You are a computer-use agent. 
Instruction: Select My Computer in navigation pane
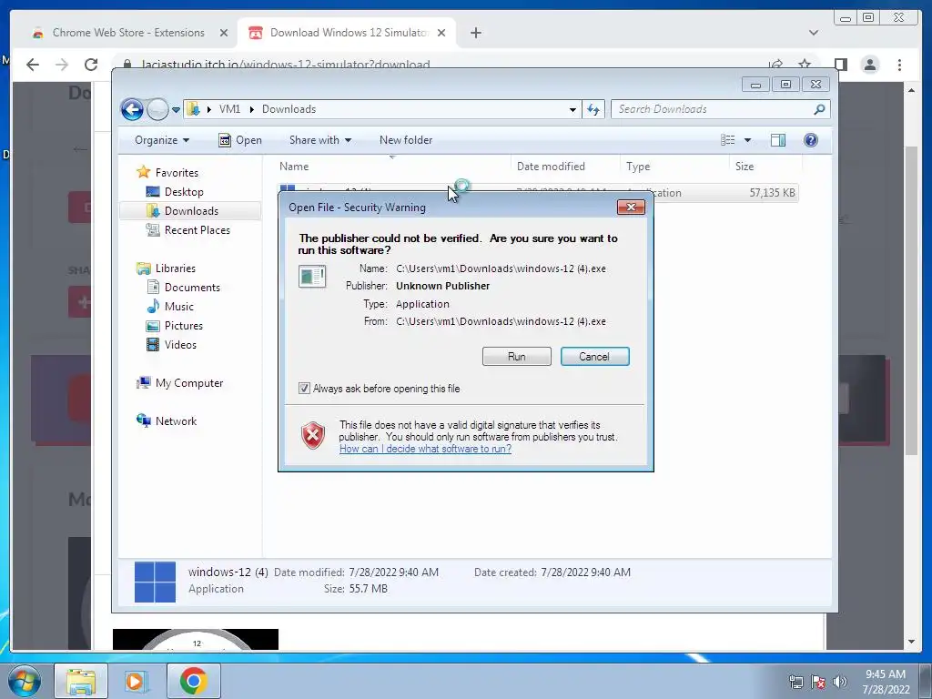[x=189, y=383]
